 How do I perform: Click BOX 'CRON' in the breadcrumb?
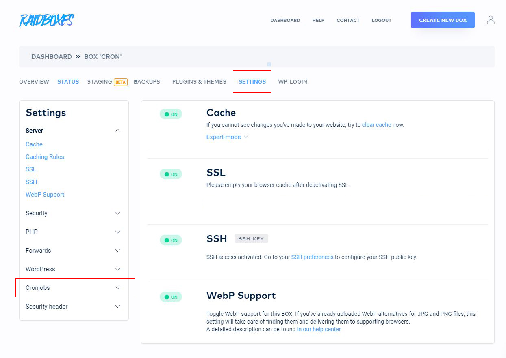(x=103, y=57)
